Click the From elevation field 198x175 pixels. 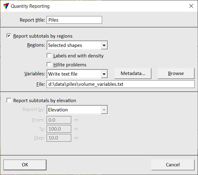click(59, 120)
